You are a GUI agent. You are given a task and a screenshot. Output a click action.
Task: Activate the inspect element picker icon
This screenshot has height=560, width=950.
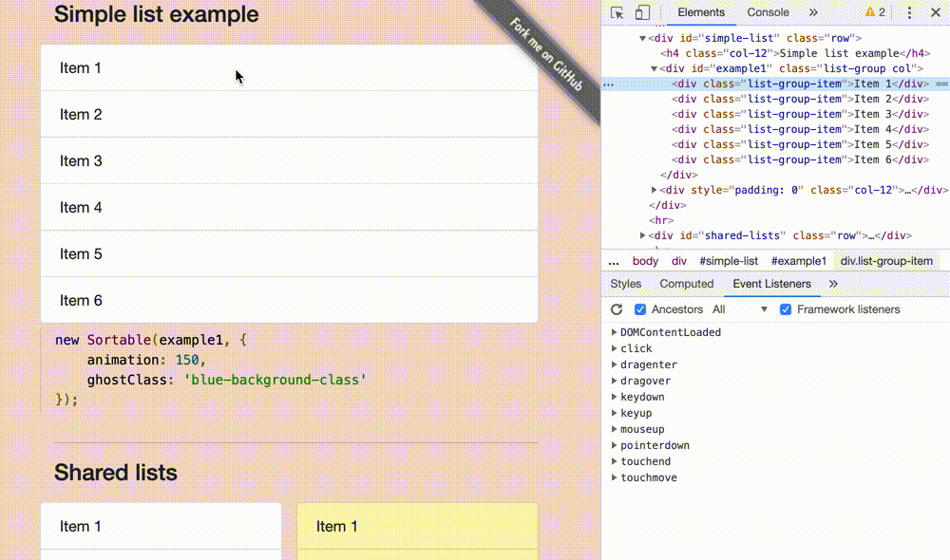[x=617, y=12]
